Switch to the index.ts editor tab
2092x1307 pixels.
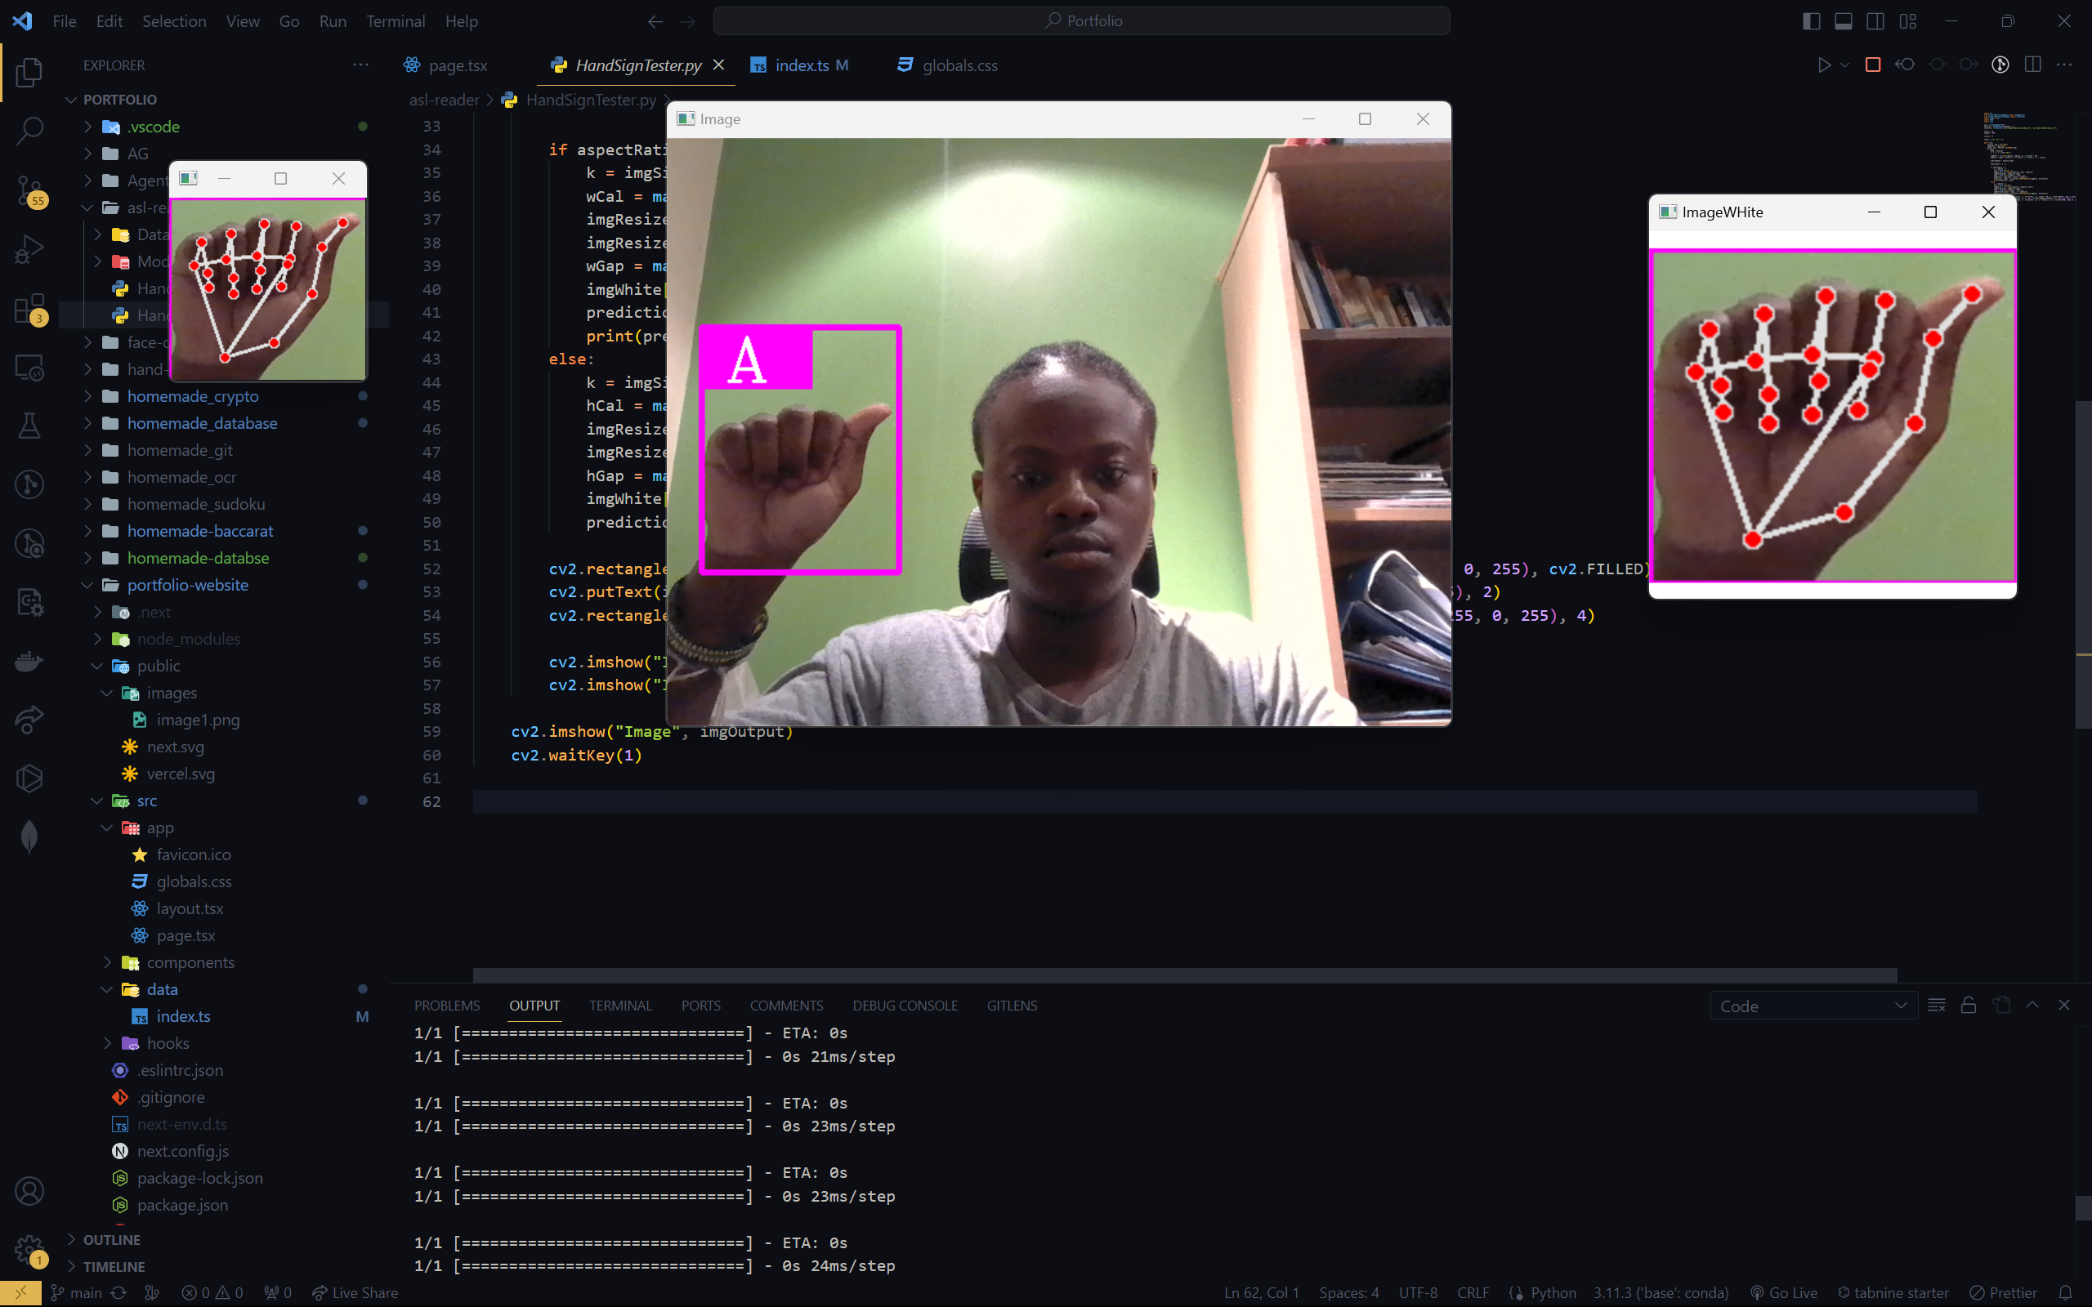coord(801,65)
